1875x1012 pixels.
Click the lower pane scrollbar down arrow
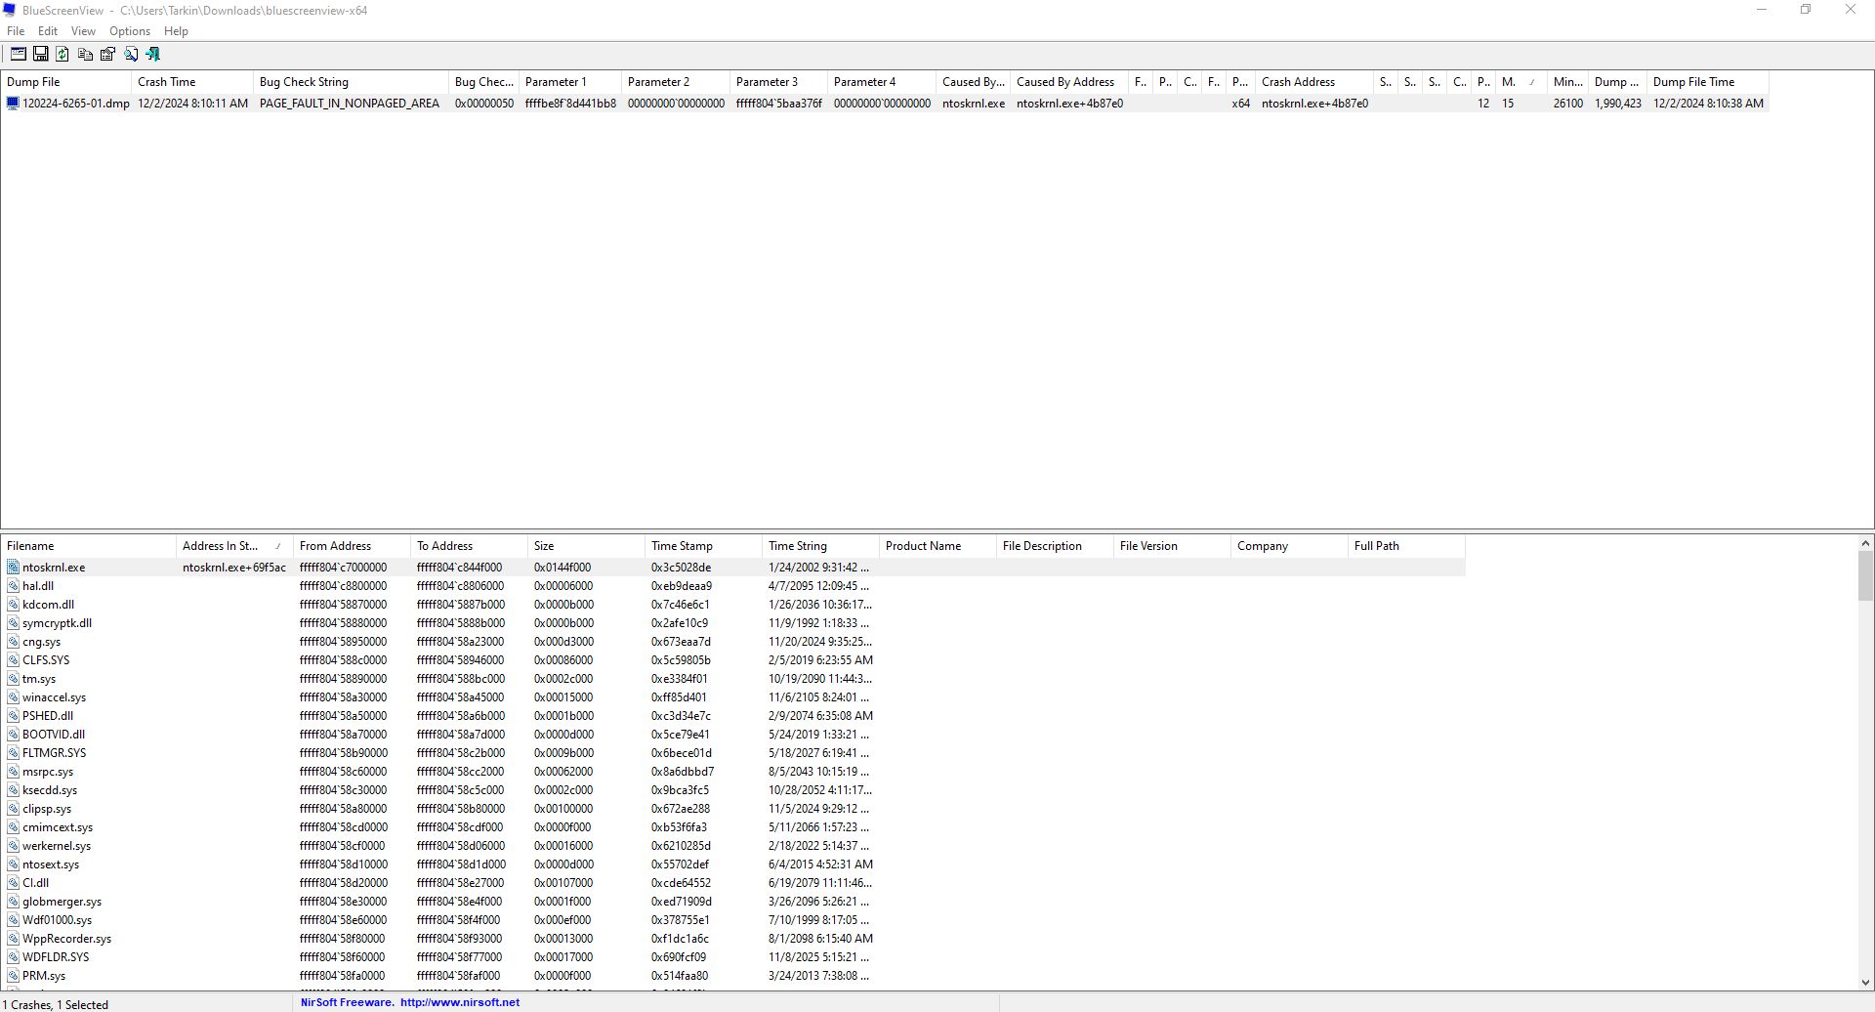click(x=1865, y=983)
